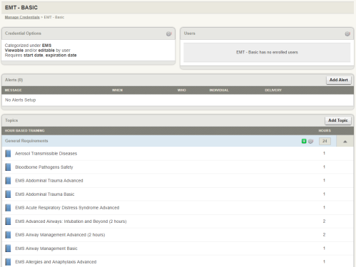Click book icon for EMS Abdominal Trauma Advanced
The width and height of the screenshot is (356, 267).
click(x=8, y=181)
